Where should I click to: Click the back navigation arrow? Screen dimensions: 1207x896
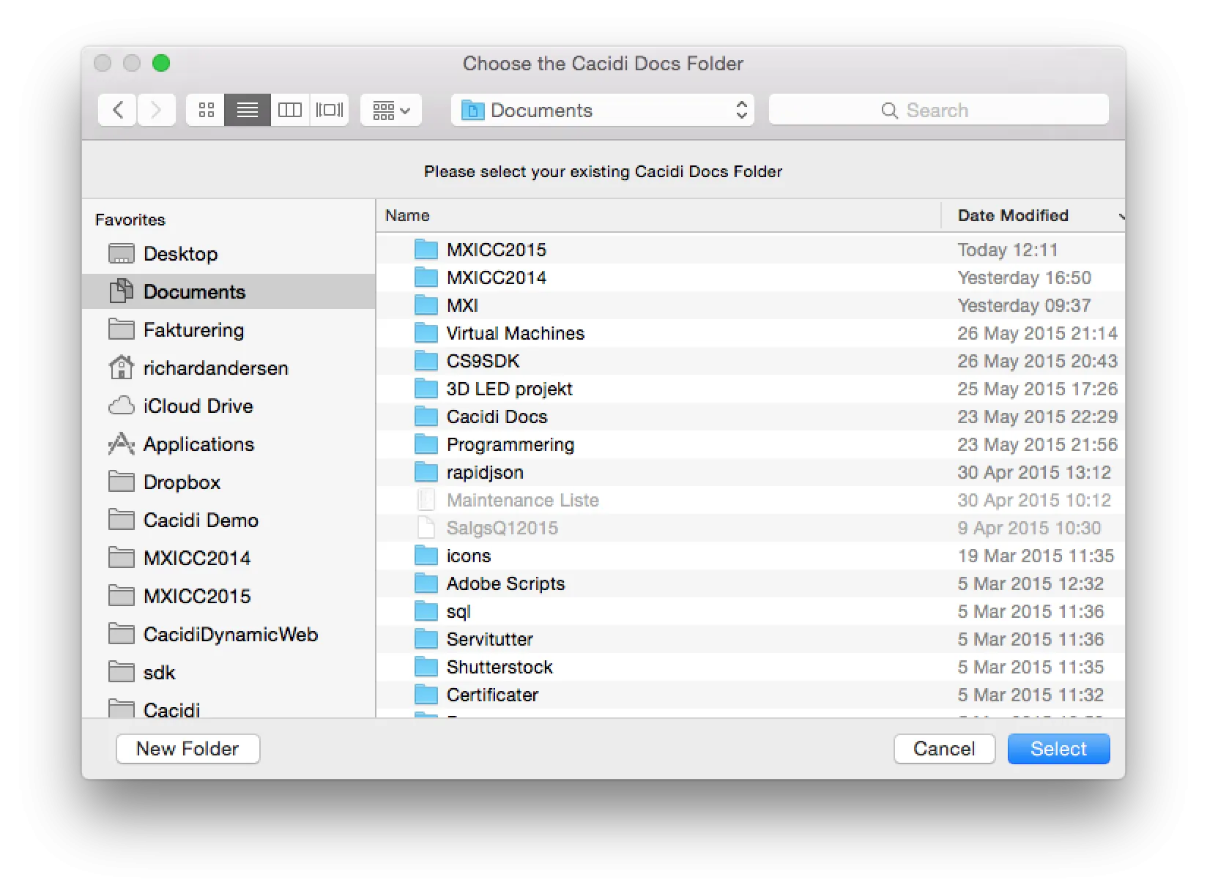[117, 111]
